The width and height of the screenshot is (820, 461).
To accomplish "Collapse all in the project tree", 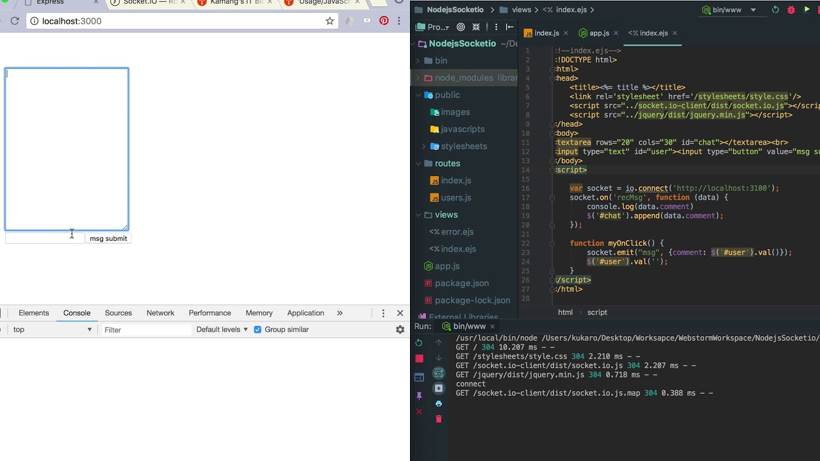I will 476,27.
